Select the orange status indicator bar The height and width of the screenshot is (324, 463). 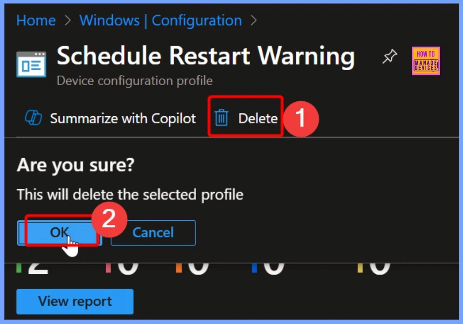178,268
